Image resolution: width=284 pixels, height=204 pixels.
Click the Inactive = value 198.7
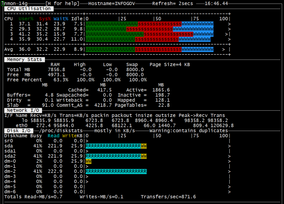pyautogui.click(x=163, y=95)
